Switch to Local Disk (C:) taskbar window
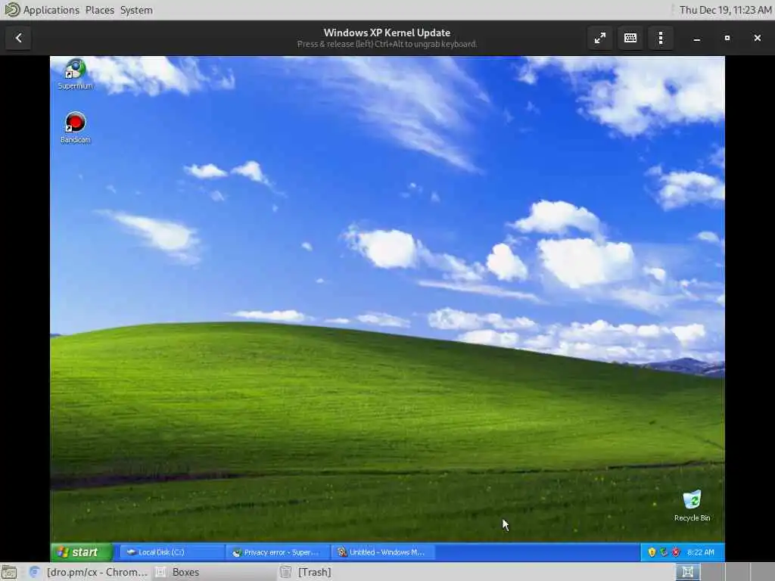The width and height of the screenshot is (775, 581). pos(171,552)
